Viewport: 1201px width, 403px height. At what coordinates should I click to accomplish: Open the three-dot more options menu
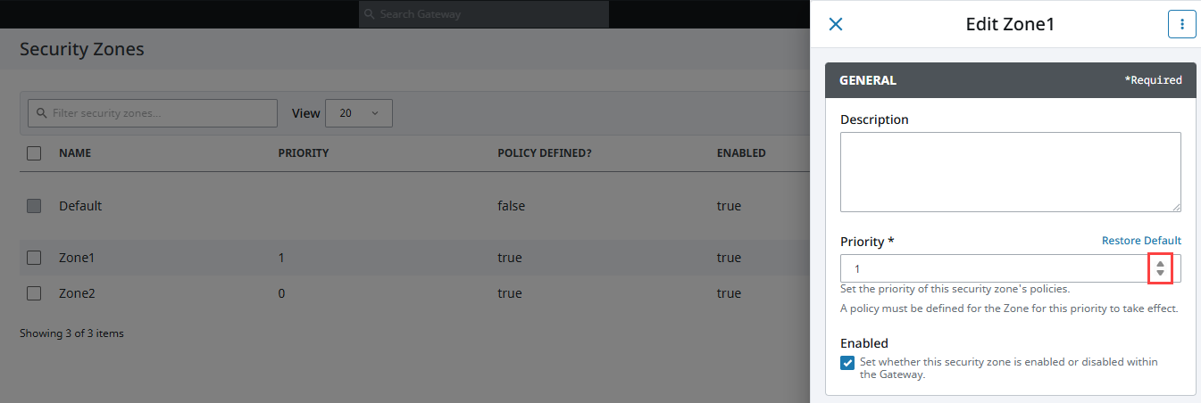click(x=1181, y=24)
